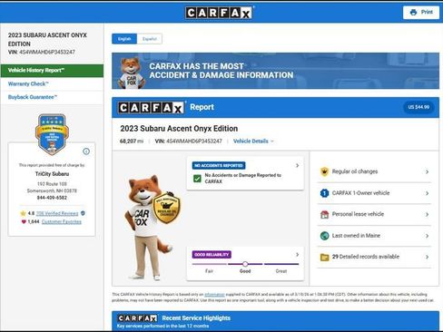Click the reliability slider handle at Good
443x332 pixels.
tap(245, 264)
